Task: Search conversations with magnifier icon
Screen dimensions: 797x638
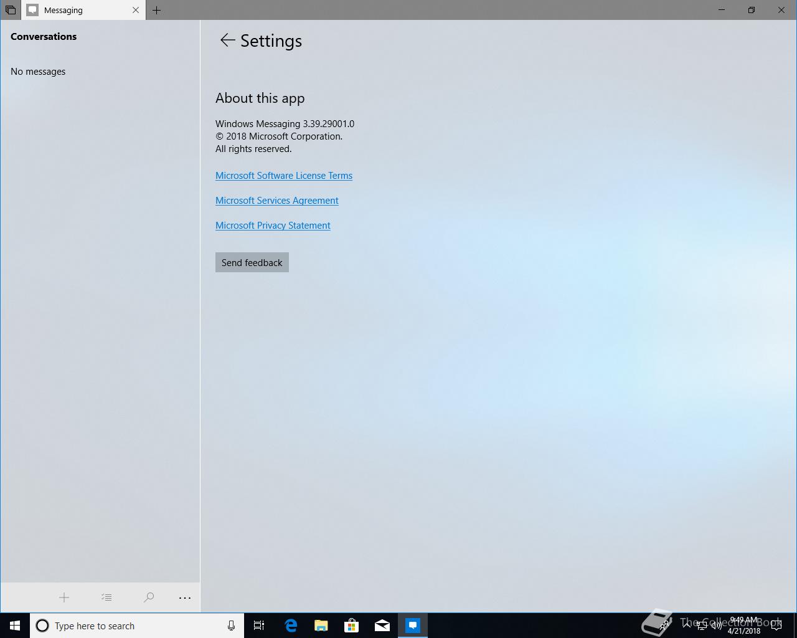Action: pyautogui.click(x=149, y=598)
